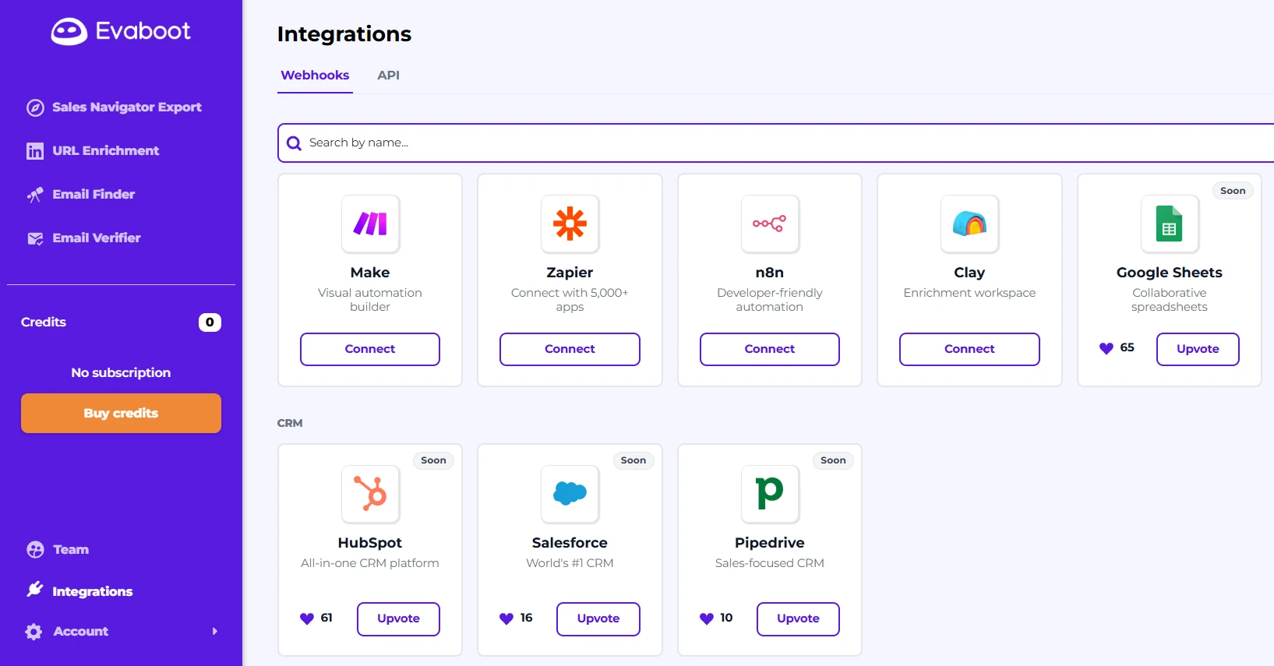Click 'Sales-focused CRM' text
Viewport: 1274px width, 666px height.
770,563
